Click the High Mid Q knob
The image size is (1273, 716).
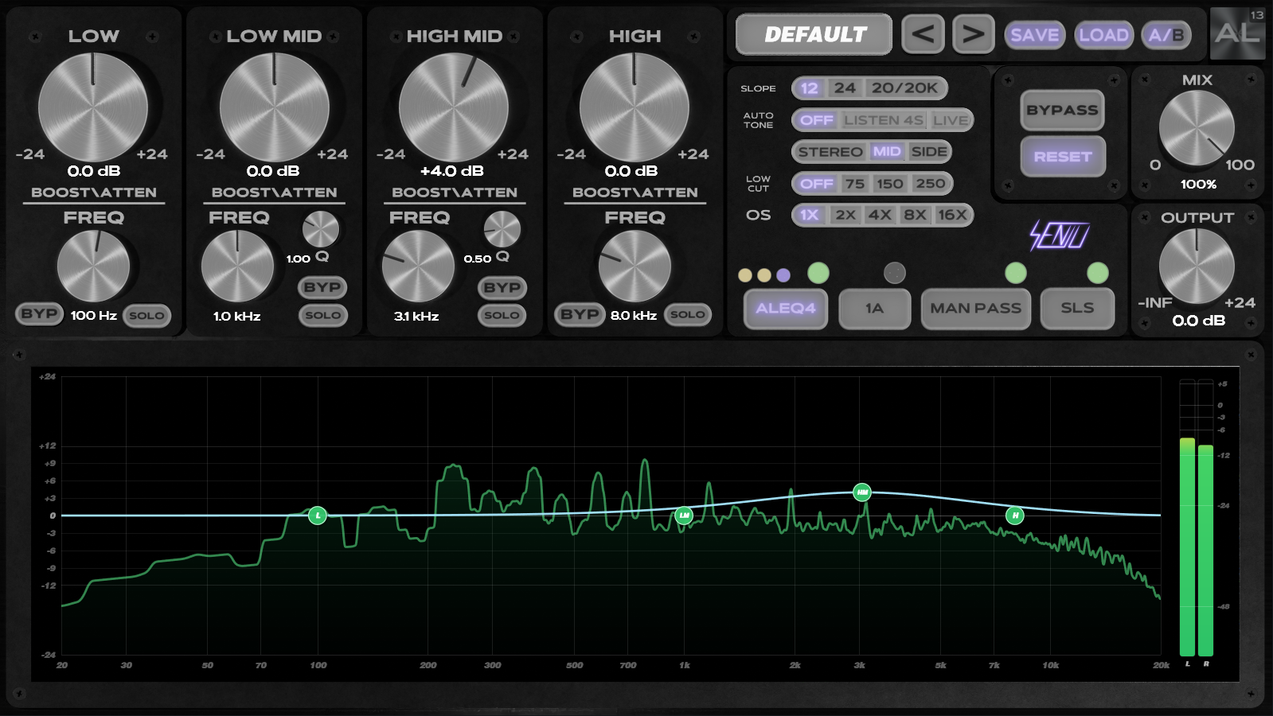click(x=502, y=230)
